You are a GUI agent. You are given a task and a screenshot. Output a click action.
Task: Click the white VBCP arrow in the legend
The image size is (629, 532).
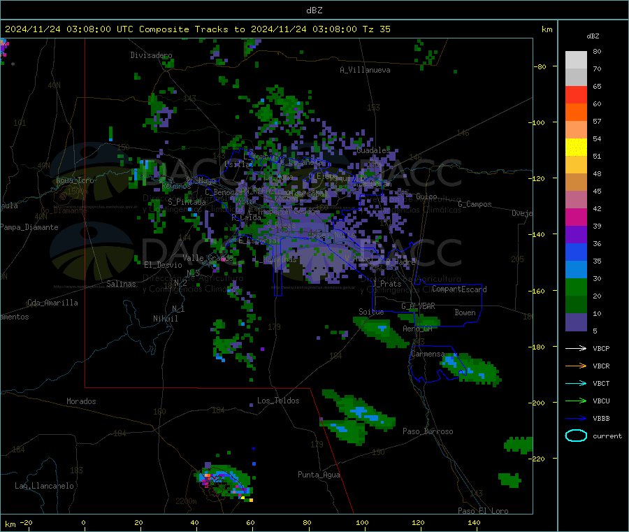click(x=576, y=348)
